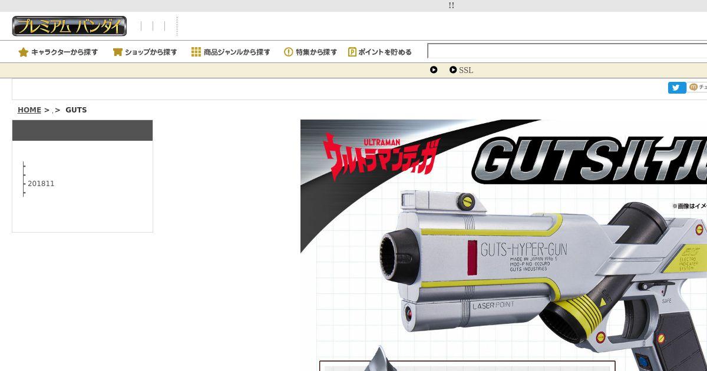Click the play arrow icon next to SSL

coord(453,69)
